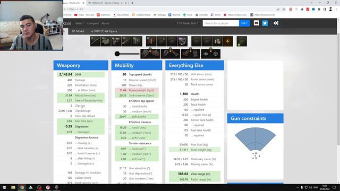The width and height of the screenshot is (340, 191).
Task: Choose the red shell ammo slot
Action: click(151, 41)
